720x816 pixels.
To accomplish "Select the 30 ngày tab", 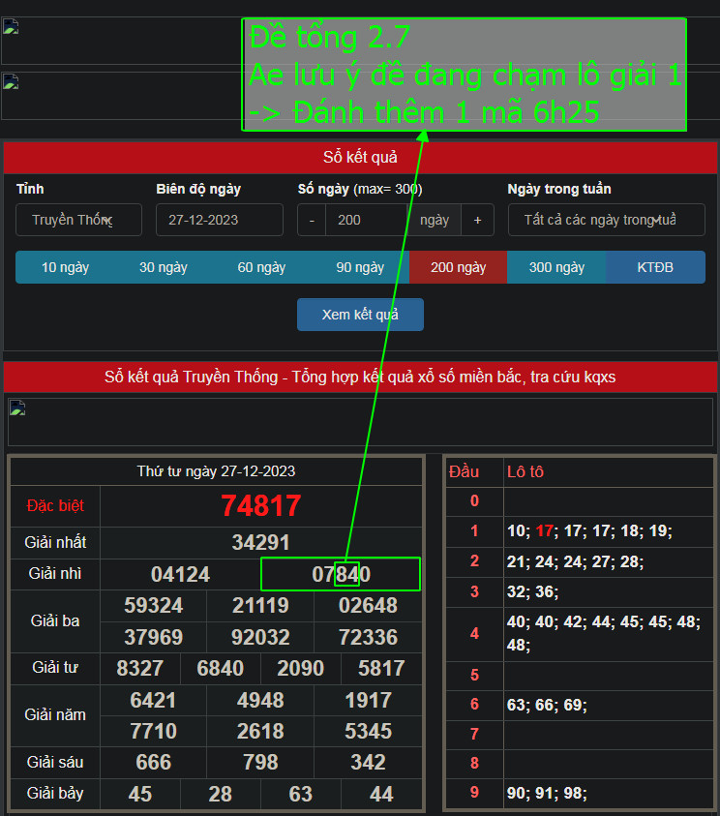I will (163, 267).
